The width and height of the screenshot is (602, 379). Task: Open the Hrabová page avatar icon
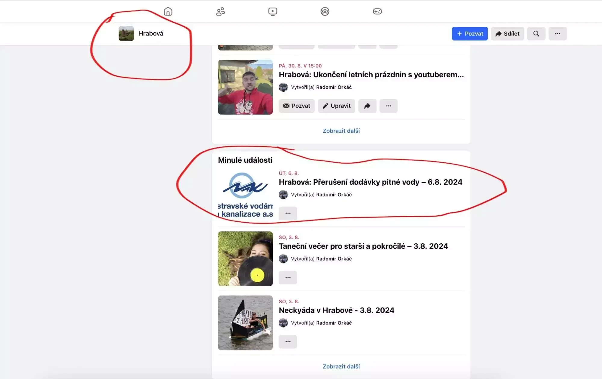tap(126, 33)
